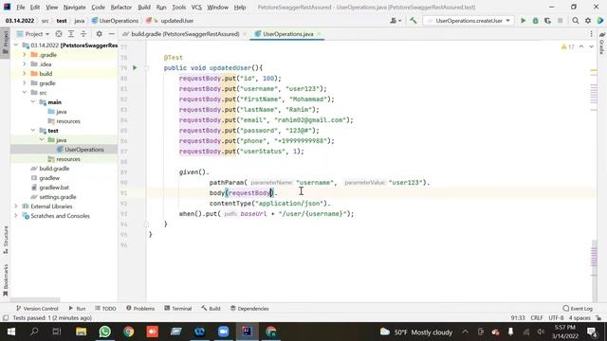This screenshot has width=607, height=341.
Task: Close the UserOperations.java tab
Action: [x=319, y=34]
